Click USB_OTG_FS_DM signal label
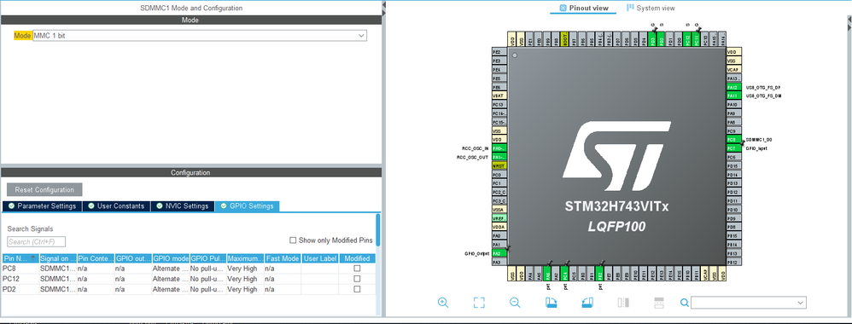This screenshot has height=324, width=852. (764, 96)
